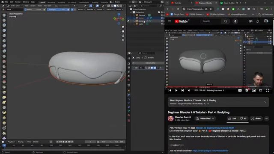274x154 pixels.
Task: Click Blender viewport zoom magnifier gizmo
Action: (123, 27)
